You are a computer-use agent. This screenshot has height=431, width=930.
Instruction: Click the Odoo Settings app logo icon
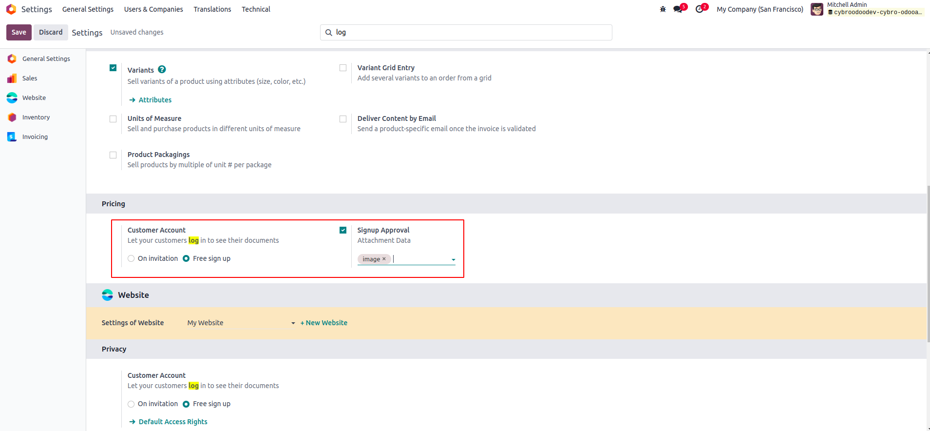click(11, 9)
